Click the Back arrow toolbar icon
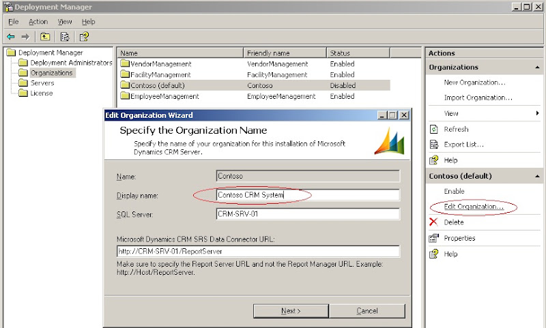This screenshot has height=328, width=546. [x=11, y=37]
